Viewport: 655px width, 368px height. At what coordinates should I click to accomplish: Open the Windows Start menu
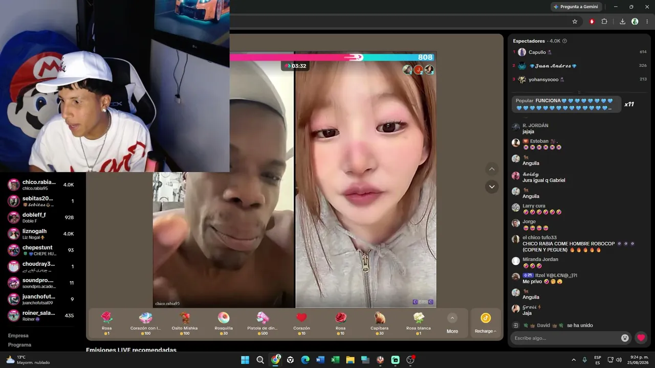tap(245, 360)
